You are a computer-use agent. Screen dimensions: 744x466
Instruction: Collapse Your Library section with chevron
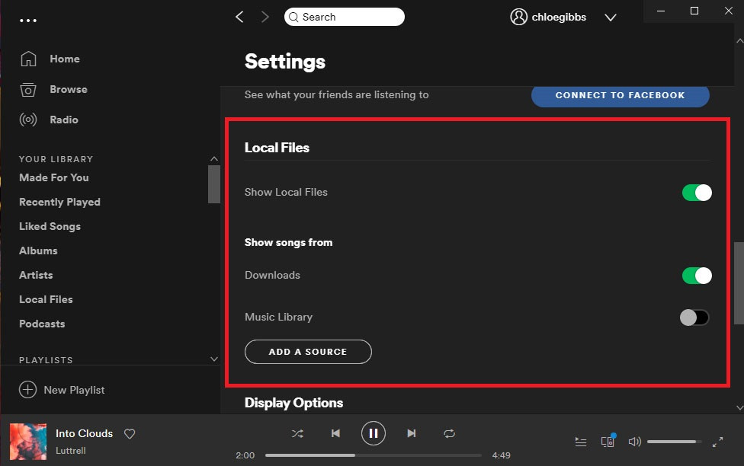(214, 159)
